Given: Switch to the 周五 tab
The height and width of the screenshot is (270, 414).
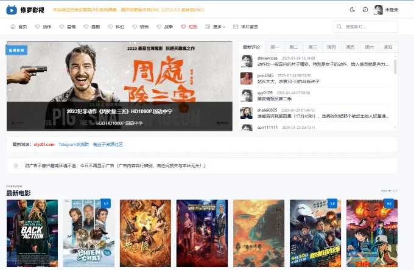Looking at the screenshot, I should [350, 47].
